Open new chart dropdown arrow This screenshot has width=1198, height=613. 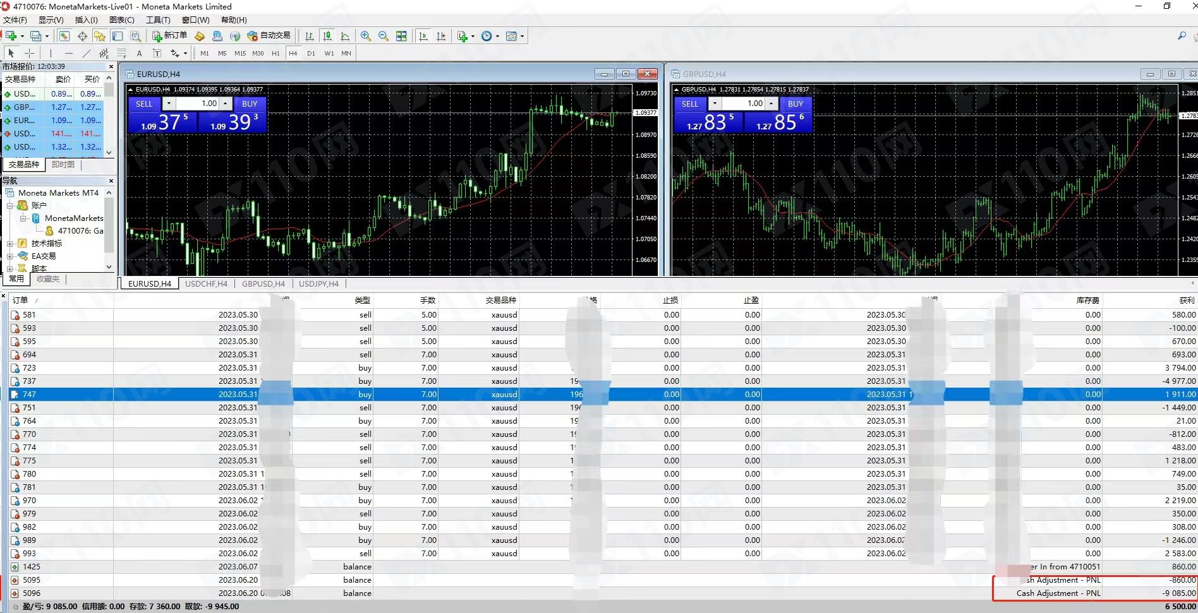coord(21,36)
